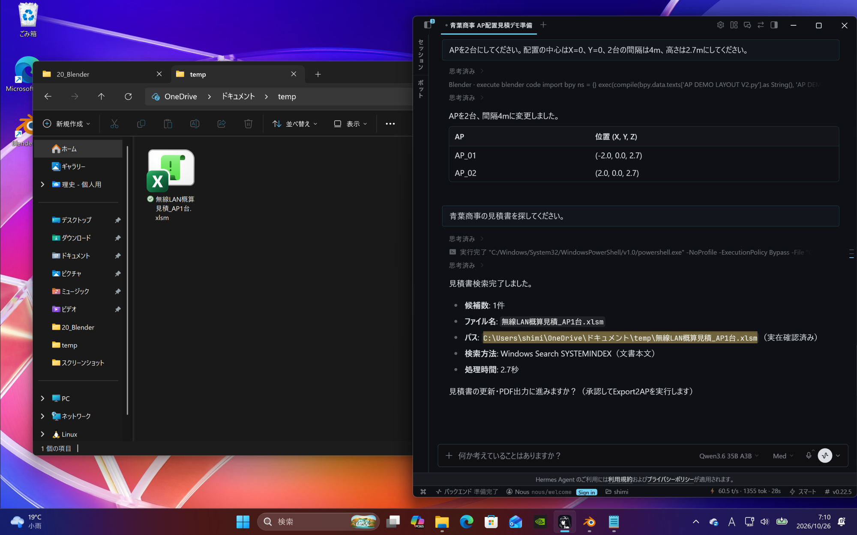The height and width of the screenshot is (535, 857).
Task: Click the rename icon in Explorer toolbar
Action: coord(195,124)
